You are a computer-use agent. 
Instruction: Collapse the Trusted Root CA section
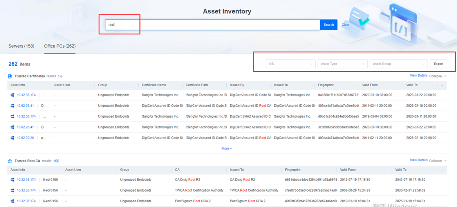tap(437, 161)
